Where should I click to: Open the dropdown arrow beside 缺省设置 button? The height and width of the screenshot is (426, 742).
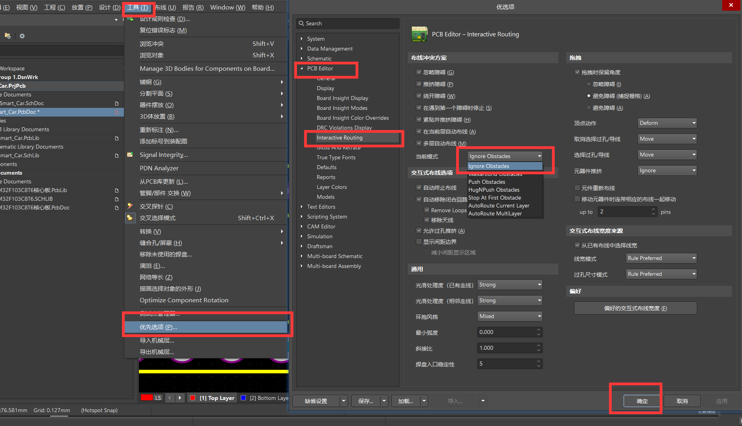click(343, 401)
